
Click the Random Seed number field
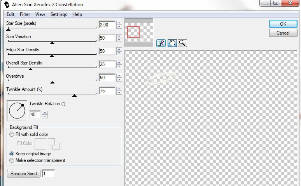[48, 174]
